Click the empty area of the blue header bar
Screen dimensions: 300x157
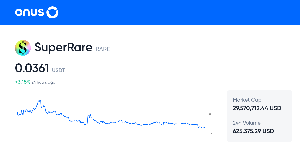tap(175, 12)
